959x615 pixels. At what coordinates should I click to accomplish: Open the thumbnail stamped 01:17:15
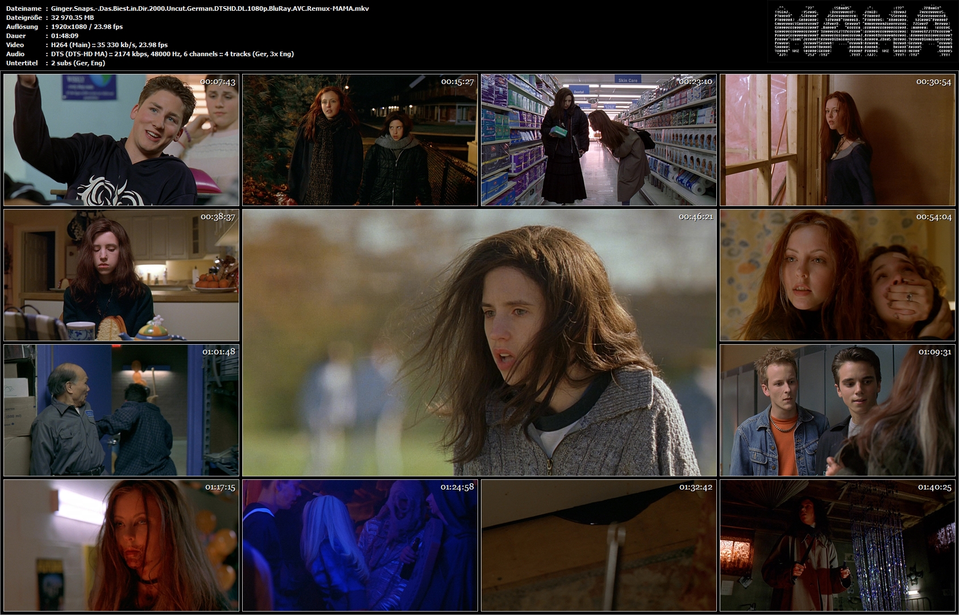121,545
